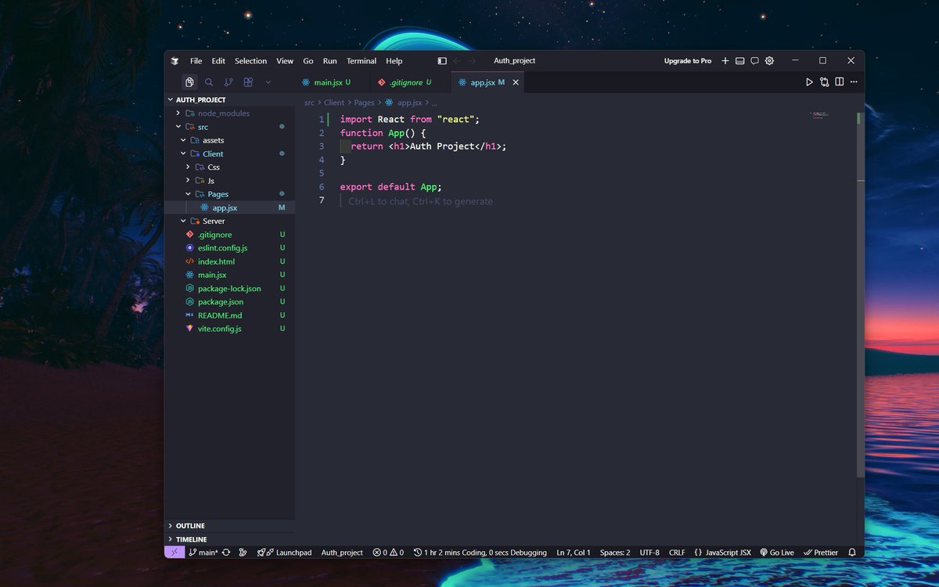
Task: Open index.html file
Action: coord(229,261)
